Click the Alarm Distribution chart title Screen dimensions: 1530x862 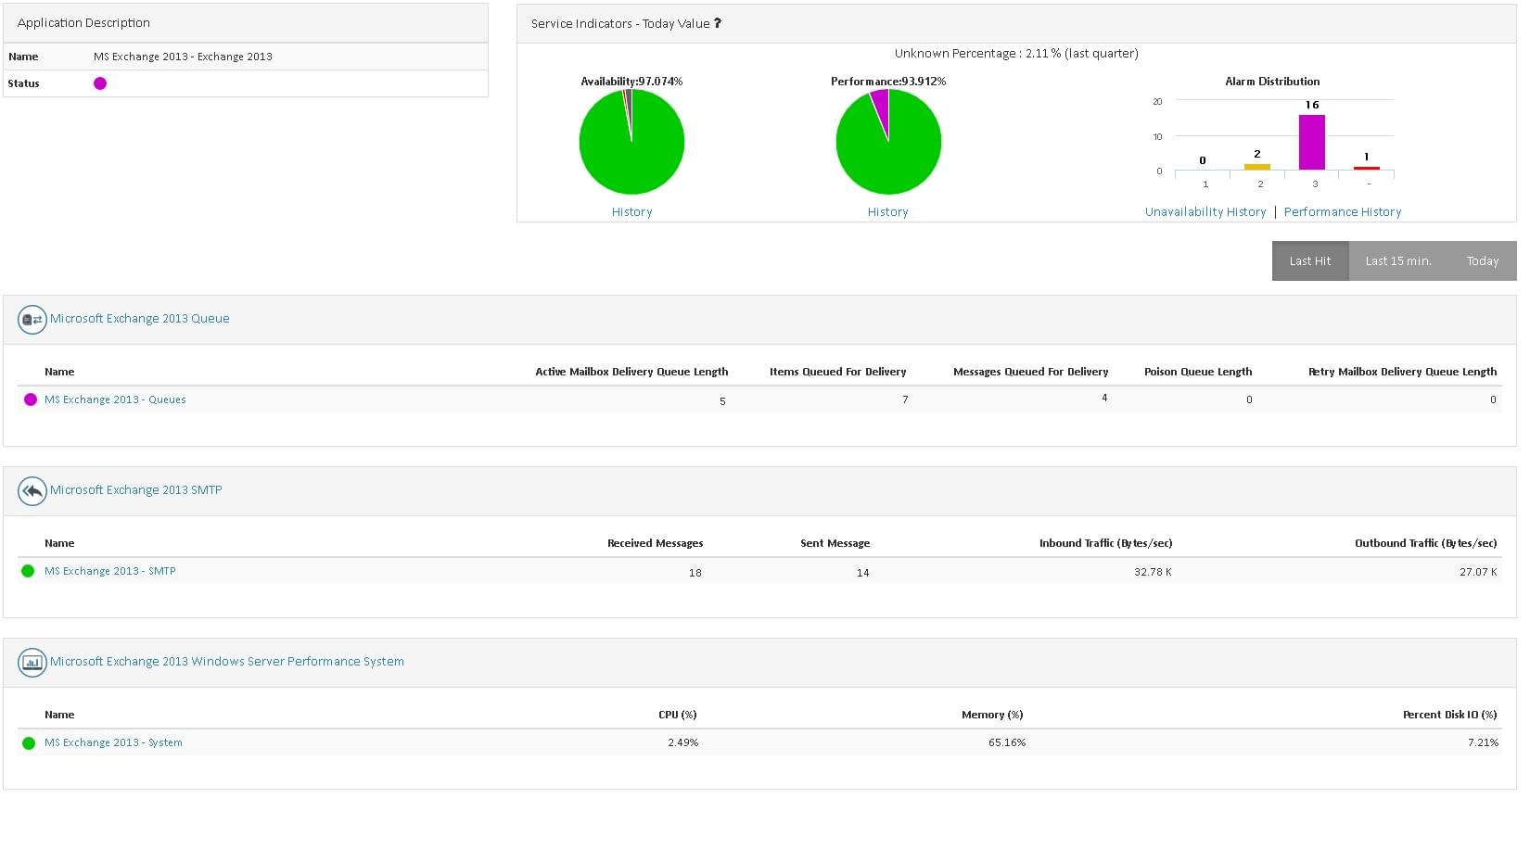(1272, 82)
